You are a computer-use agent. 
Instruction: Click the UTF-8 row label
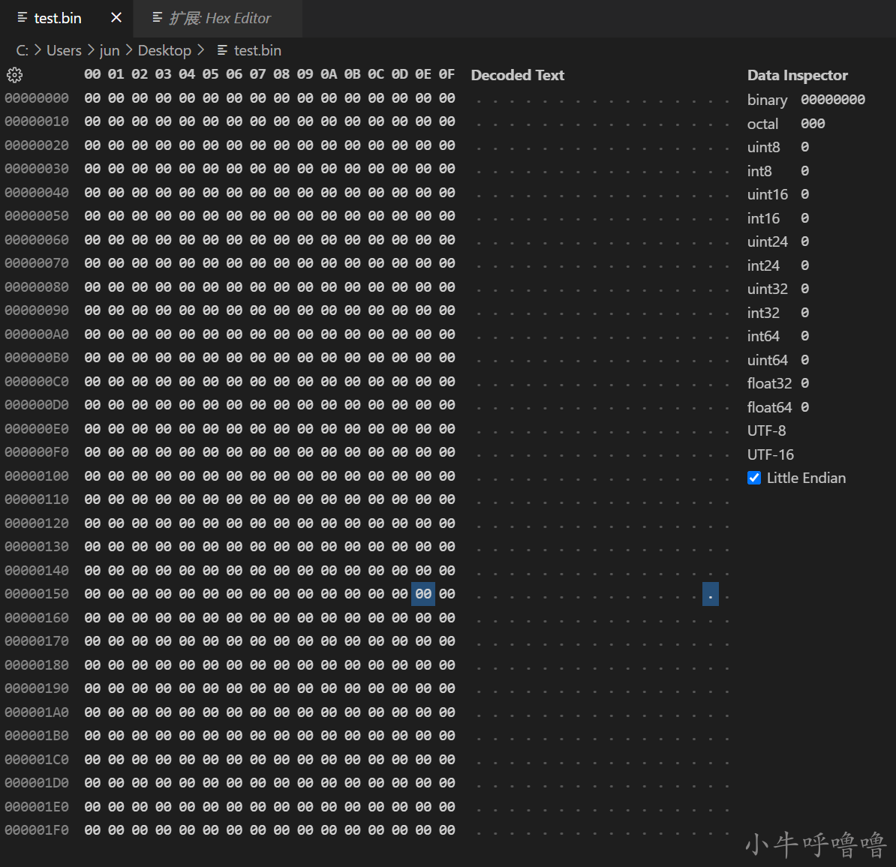pos(766,430)
